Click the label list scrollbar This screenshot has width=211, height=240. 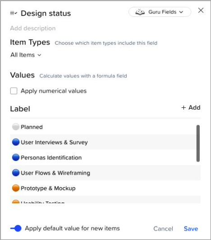click(198, 144)
